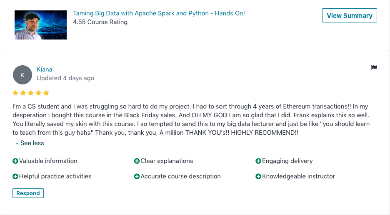
Task: Click the 4.55 Course Rating text
Action: pos(100,22)
